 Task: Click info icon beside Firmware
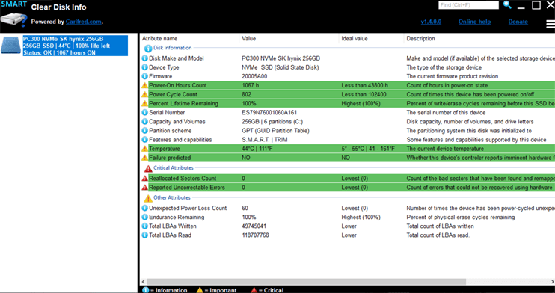[x=145, y=76]
